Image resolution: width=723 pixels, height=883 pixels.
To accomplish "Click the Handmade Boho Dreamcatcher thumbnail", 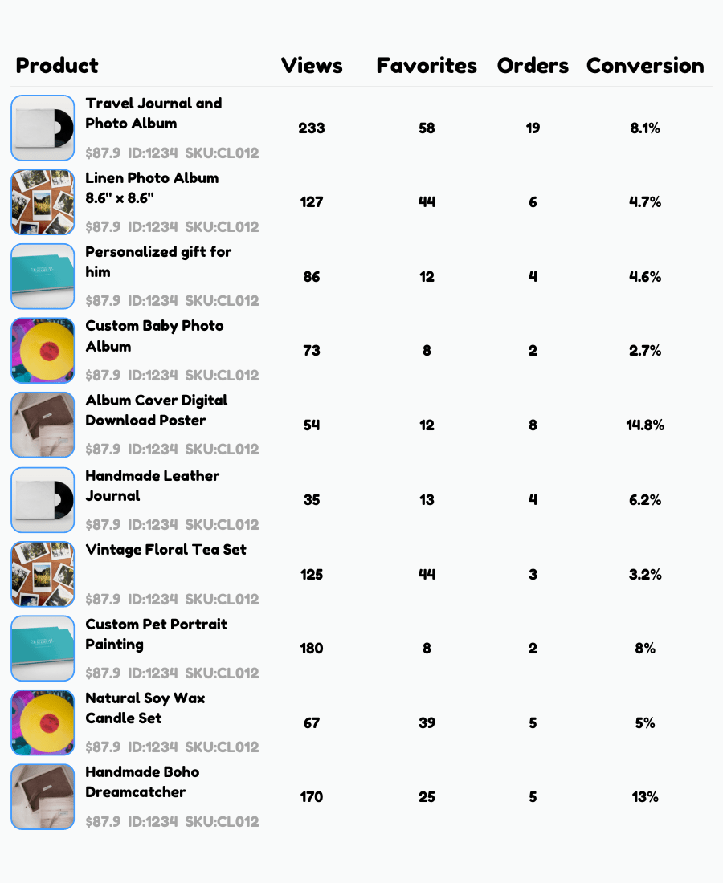I will 42,796.
